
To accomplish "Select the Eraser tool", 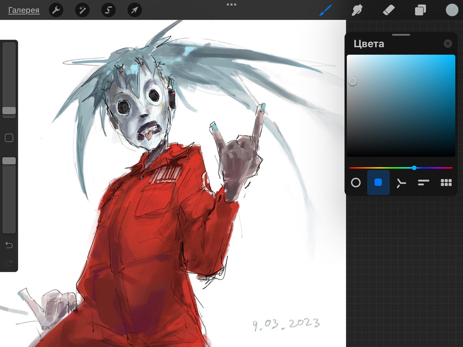I will point(389,10).
